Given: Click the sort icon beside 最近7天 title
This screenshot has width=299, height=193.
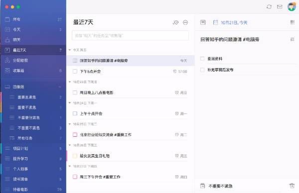Looking at the screenshot, I should [x=175, y=22].
